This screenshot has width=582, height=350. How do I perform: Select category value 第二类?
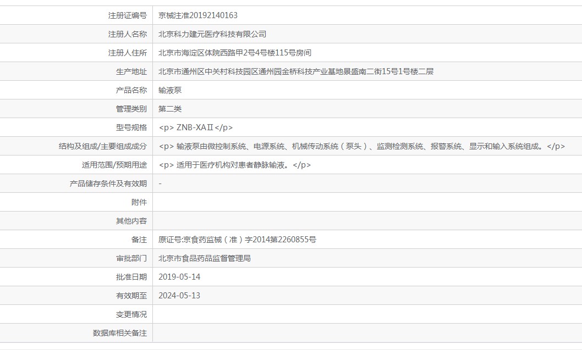(170, 109)
